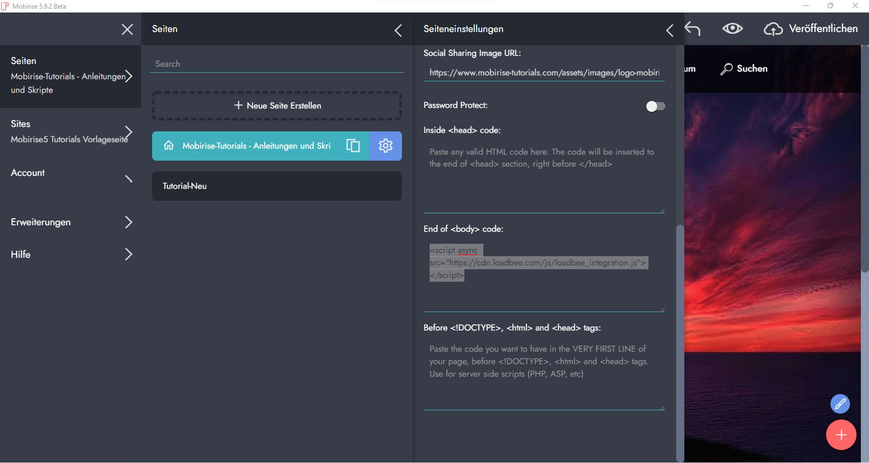The image size is (869, 463).
Task: Click the red add block plus button
Action: [841, 435]
